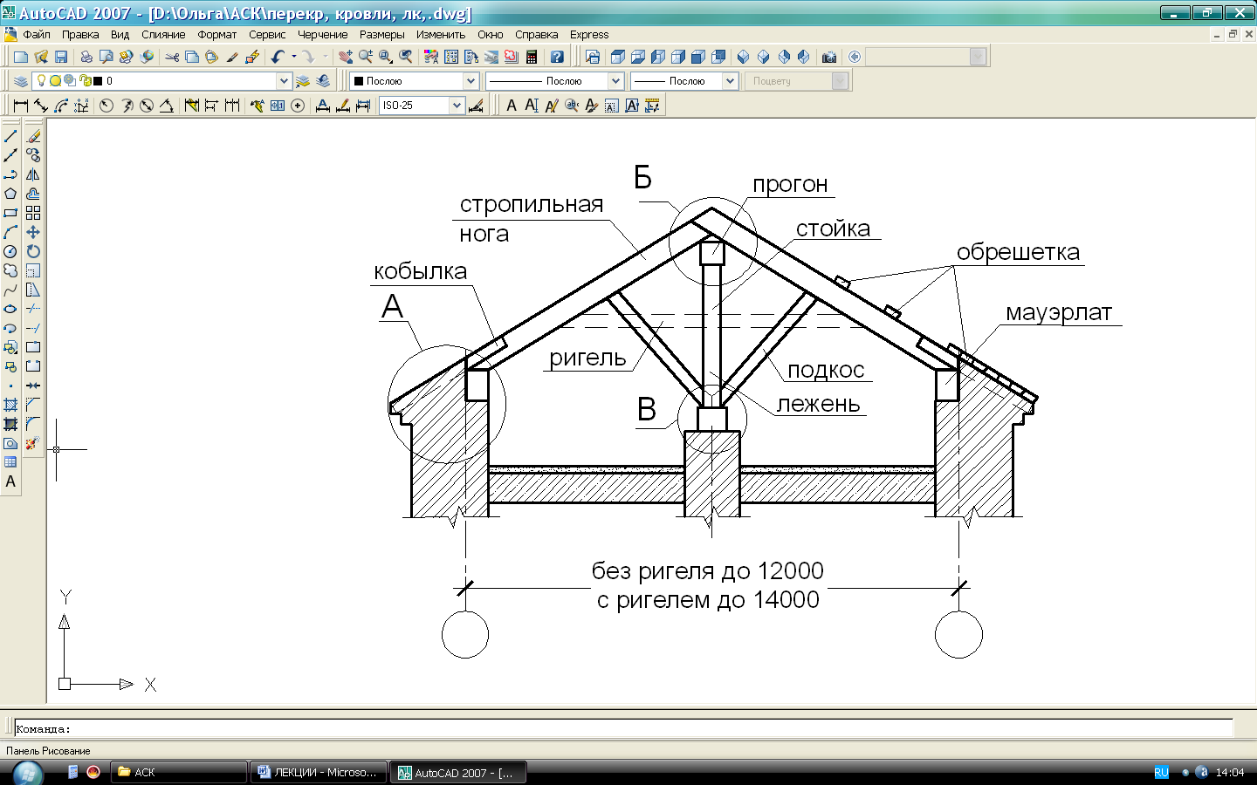Switch to ЛЕКЦИИ Microsoft taskbar button
Screen dimensions: 1257x785
point(319,773)
